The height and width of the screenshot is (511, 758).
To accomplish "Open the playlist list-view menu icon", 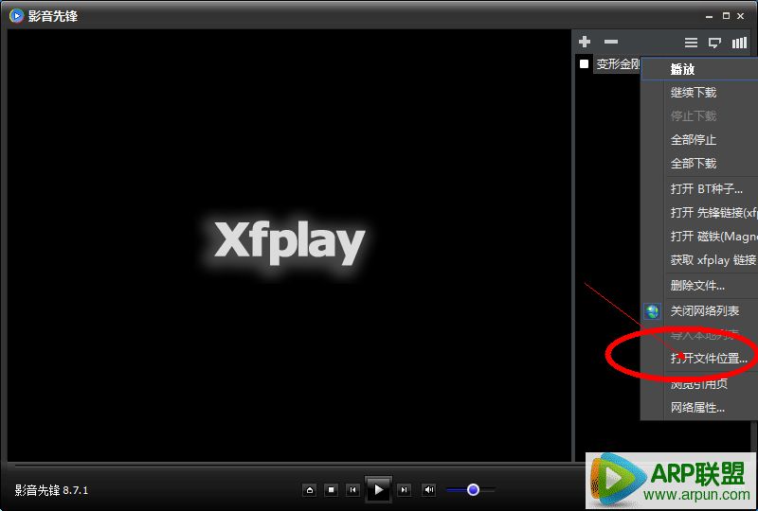I will coord(692,43).
